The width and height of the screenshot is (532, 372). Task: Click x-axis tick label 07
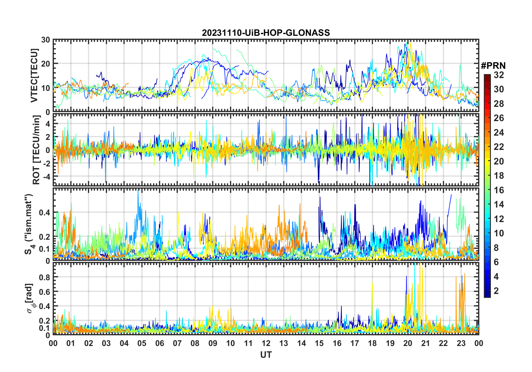point(177,343)
